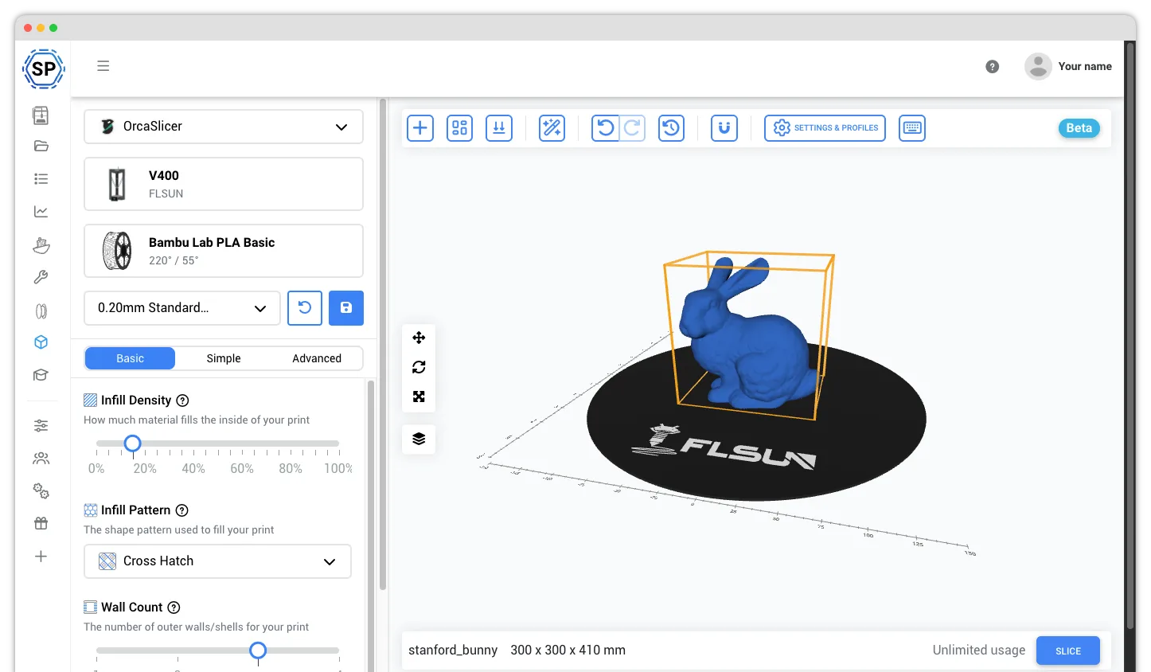The height and width of the screenshot is (672, 1151).
Task: Open the hamburger menu
Action: [103, 66]
